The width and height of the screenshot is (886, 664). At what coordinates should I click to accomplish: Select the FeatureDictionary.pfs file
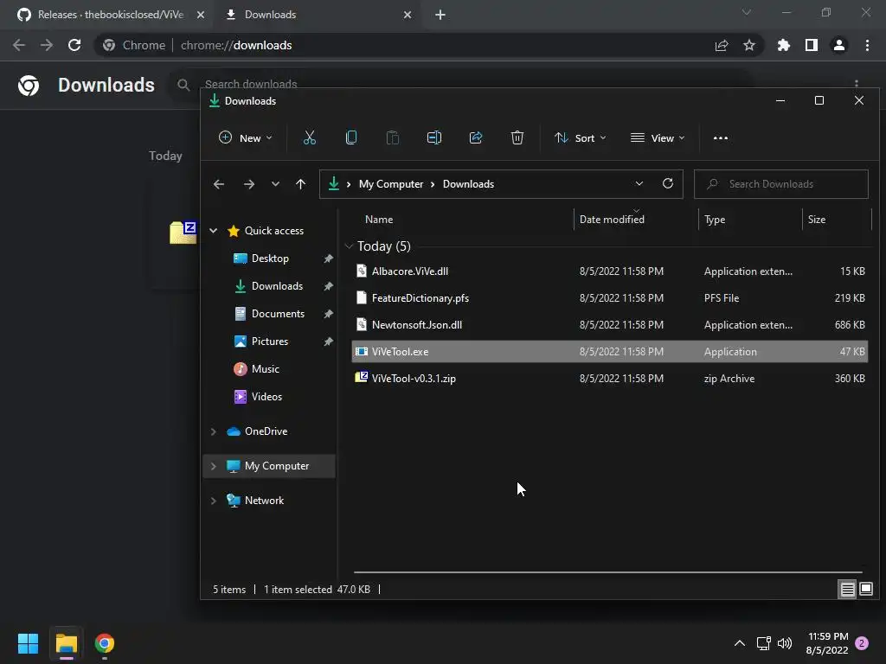click(609, 298)
